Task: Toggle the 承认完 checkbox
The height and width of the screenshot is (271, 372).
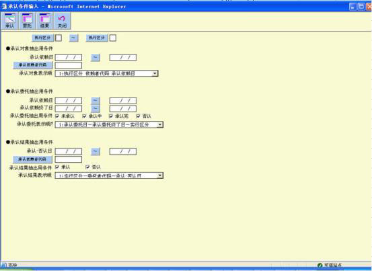Action: coord(111,116)
